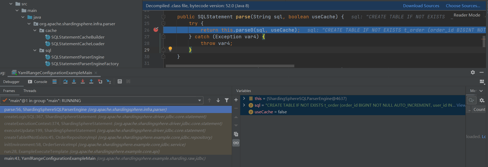This screenshot has width=488, height=167.
Task: Click the Download Sources link
Action: 421,6
